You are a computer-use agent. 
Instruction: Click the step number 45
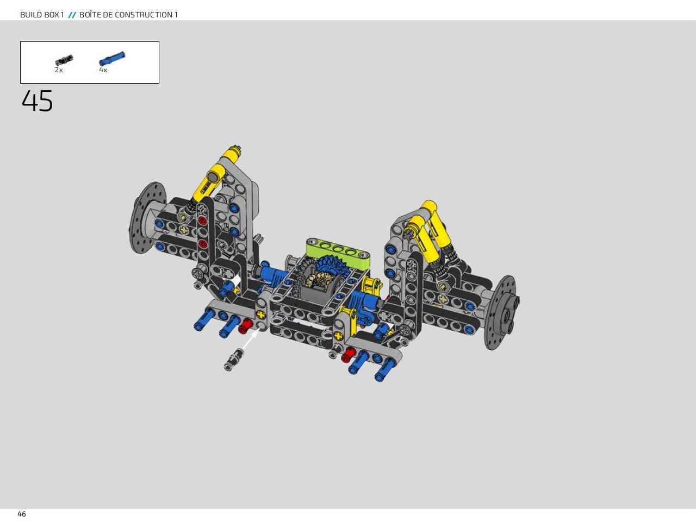[37, 101]
